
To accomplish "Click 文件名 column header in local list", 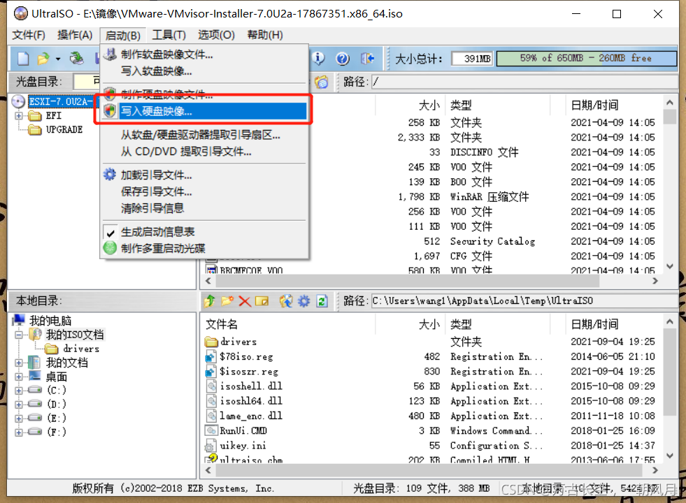I will click(222, 324).
